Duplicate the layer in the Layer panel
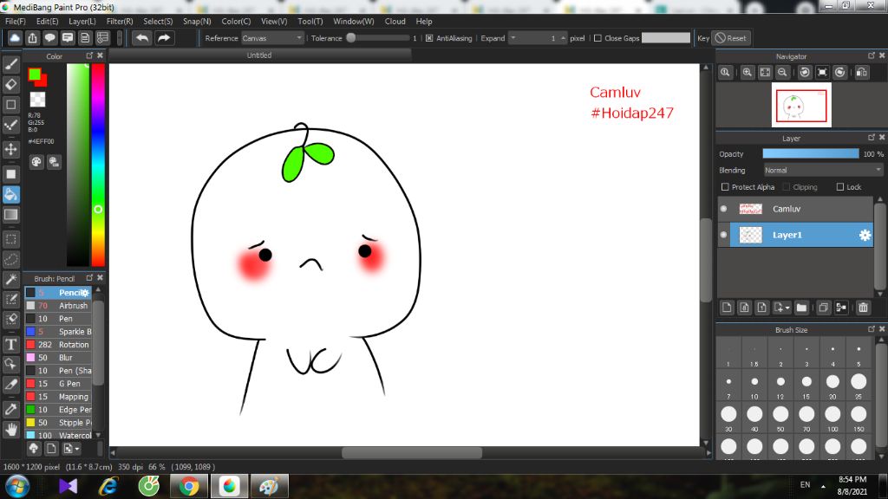This screenshot has width=888, height=499. [824, 308]
